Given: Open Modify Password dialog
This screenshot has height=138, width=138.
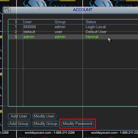Looking at the screenshot, I should 78,124.
